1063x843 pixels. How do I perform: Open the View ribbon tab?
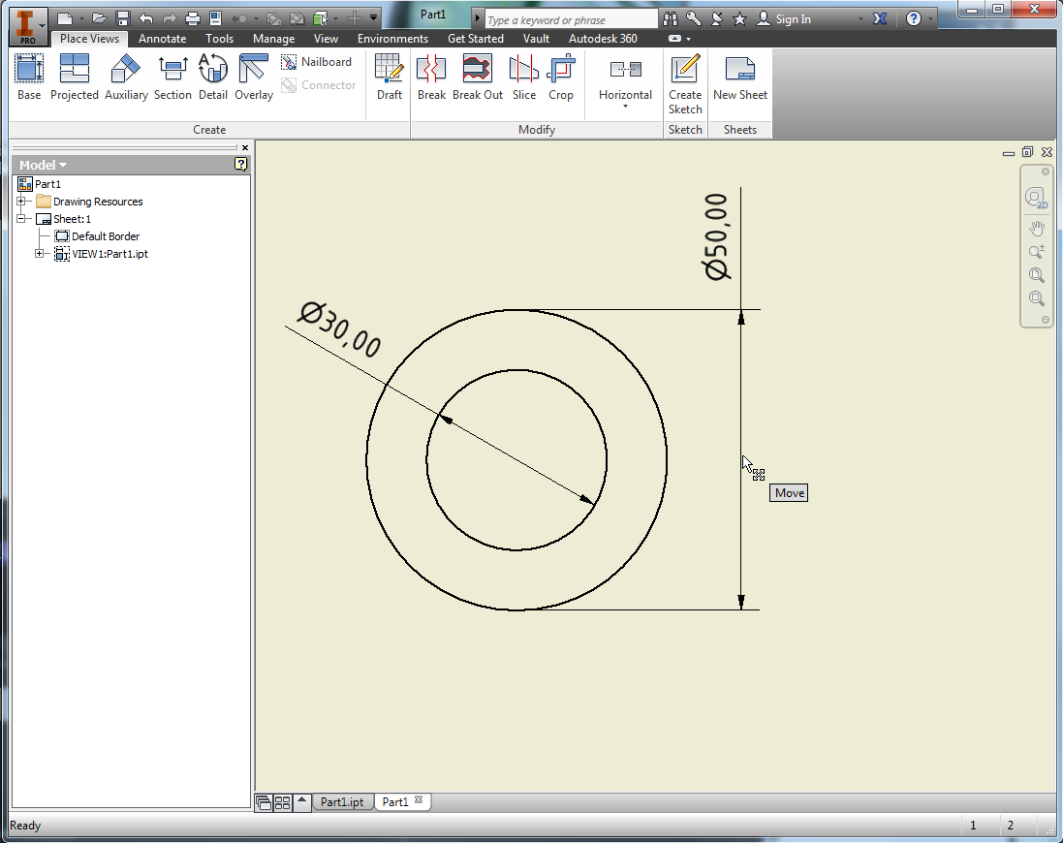pyautogui.click(x=326, y=39)
